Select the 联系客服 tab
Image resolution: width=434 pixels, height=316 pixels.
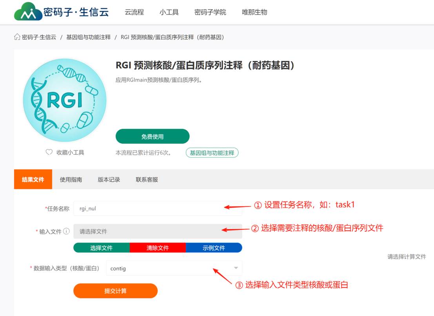(147, 180)
